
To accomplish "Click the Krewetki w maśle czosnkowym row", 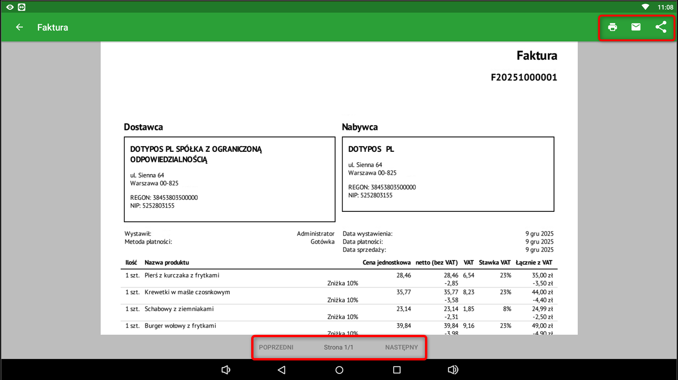I will 187,292.
